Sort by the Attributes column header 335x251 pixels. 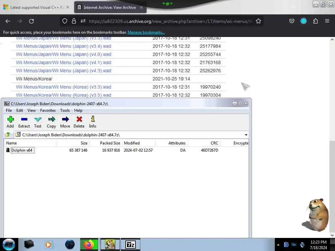click(171, 143)
